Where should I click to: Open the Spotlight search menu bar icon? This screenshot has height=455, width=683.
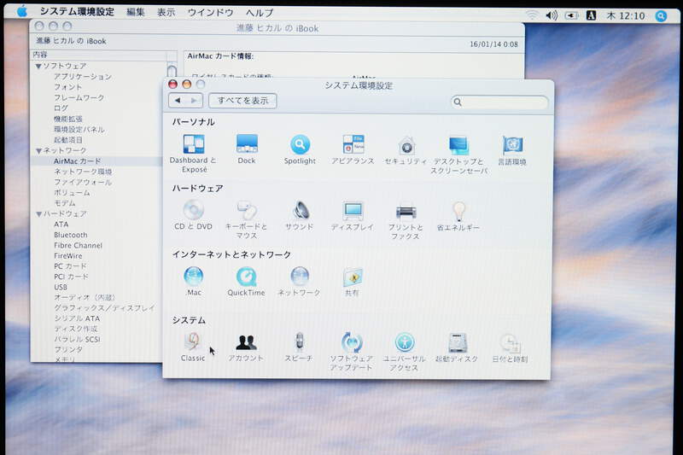tap(661, 16)
